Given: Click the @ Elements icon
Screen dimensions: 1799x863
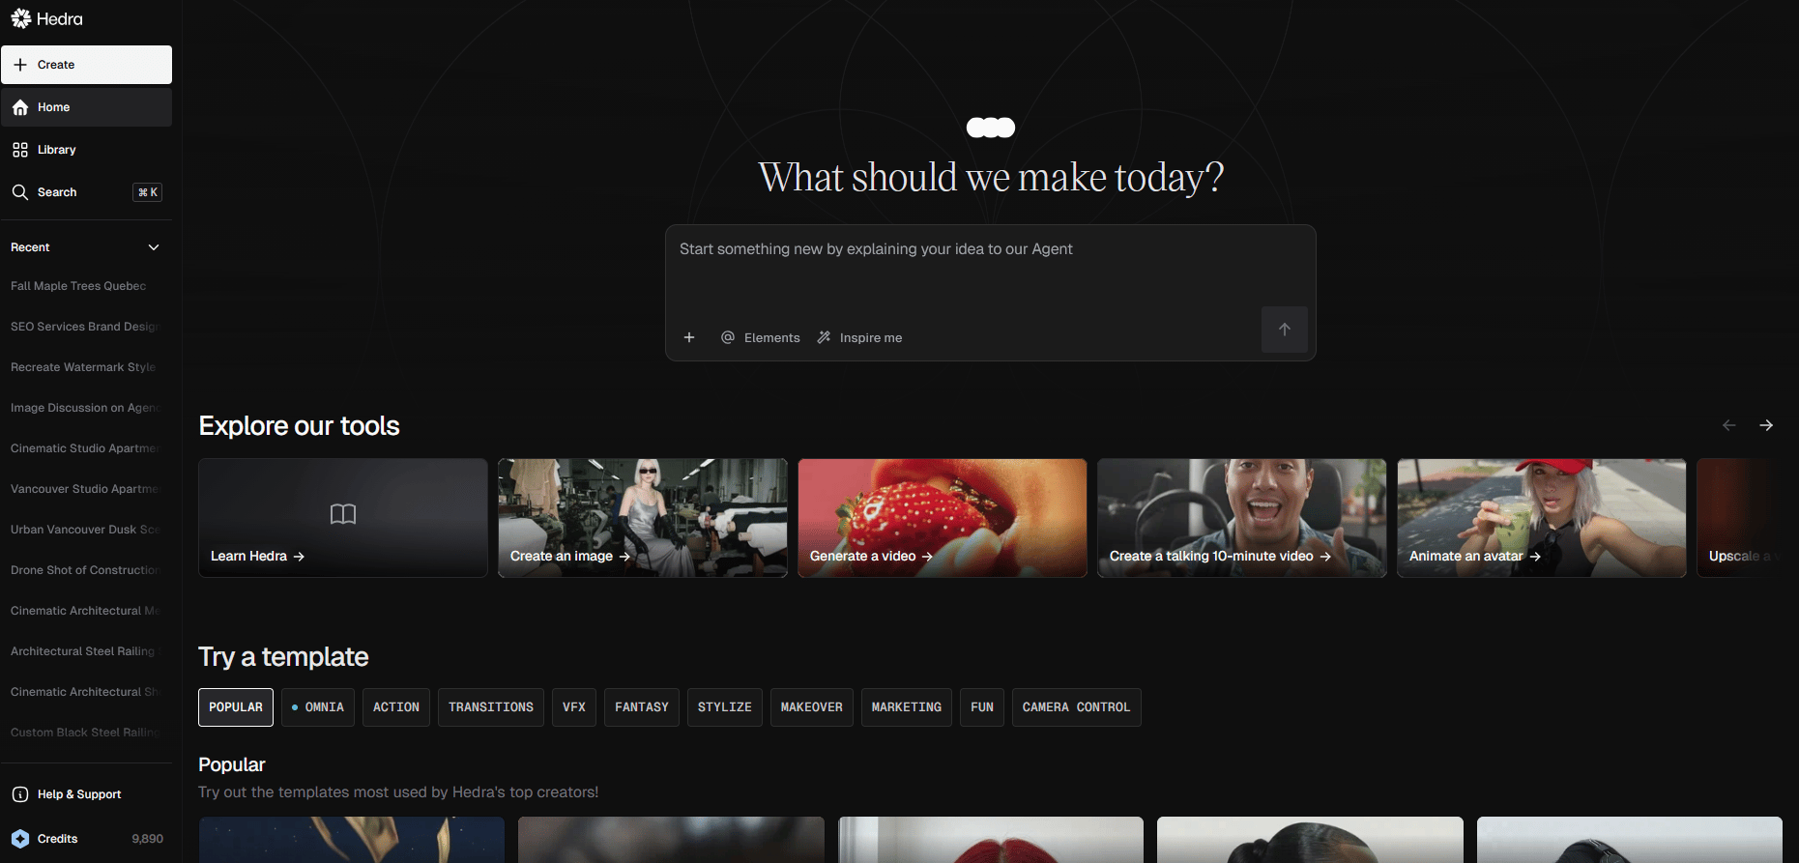Looking at the screenshot, I should tap(728, 337).
